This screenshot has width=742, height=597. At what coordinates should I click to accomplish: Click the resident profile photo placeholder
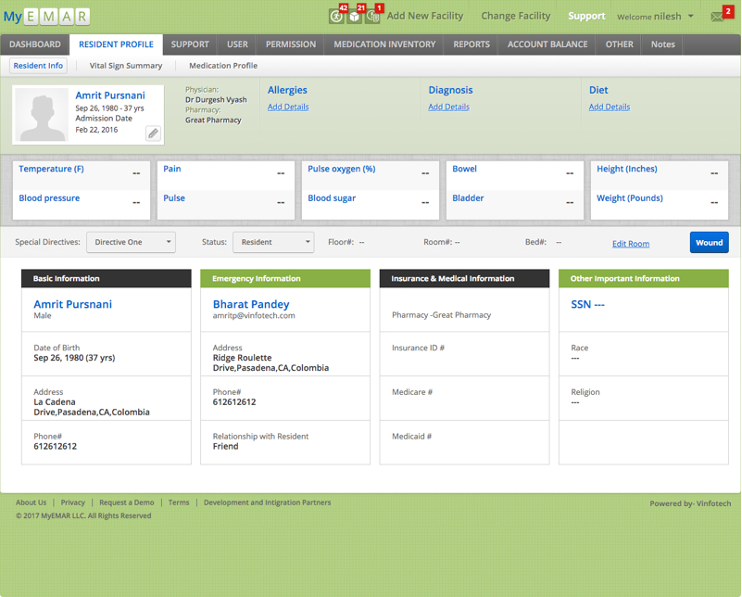(x=44, y=115)
